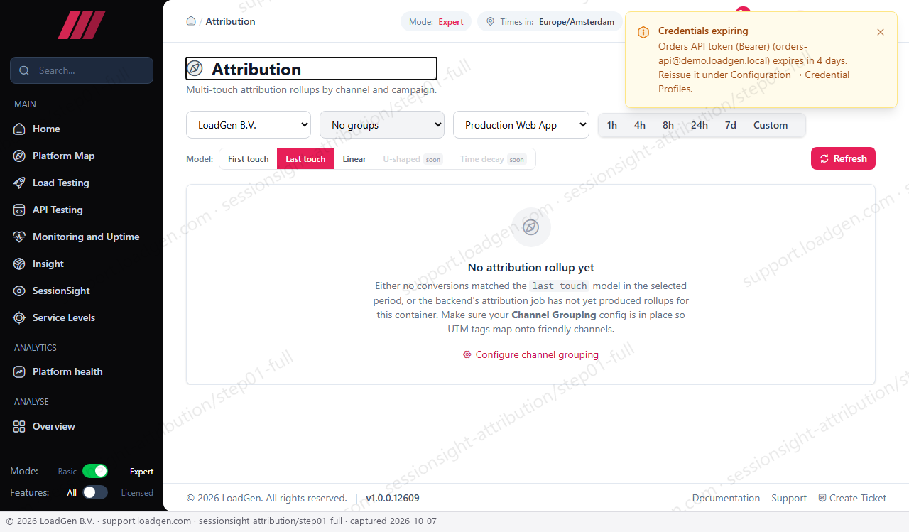Click the Platform Map compass icon
This screenshot has width=909, height=532.
click(19, 156)
